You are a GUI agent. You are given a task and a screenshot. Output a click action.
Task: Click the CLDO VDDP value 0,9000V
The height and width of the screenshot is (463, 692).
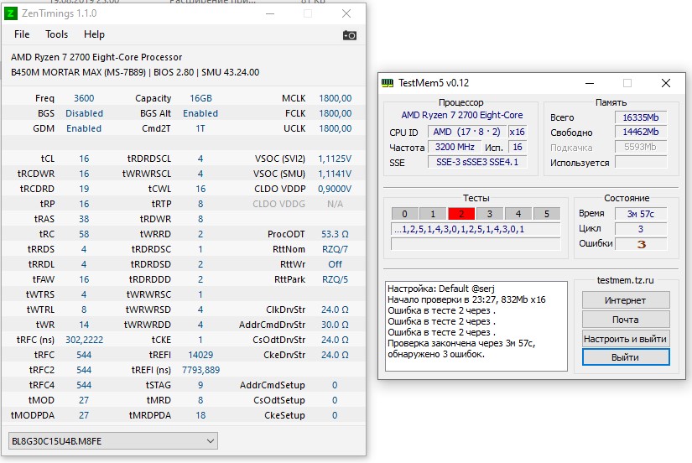[335, 189]
